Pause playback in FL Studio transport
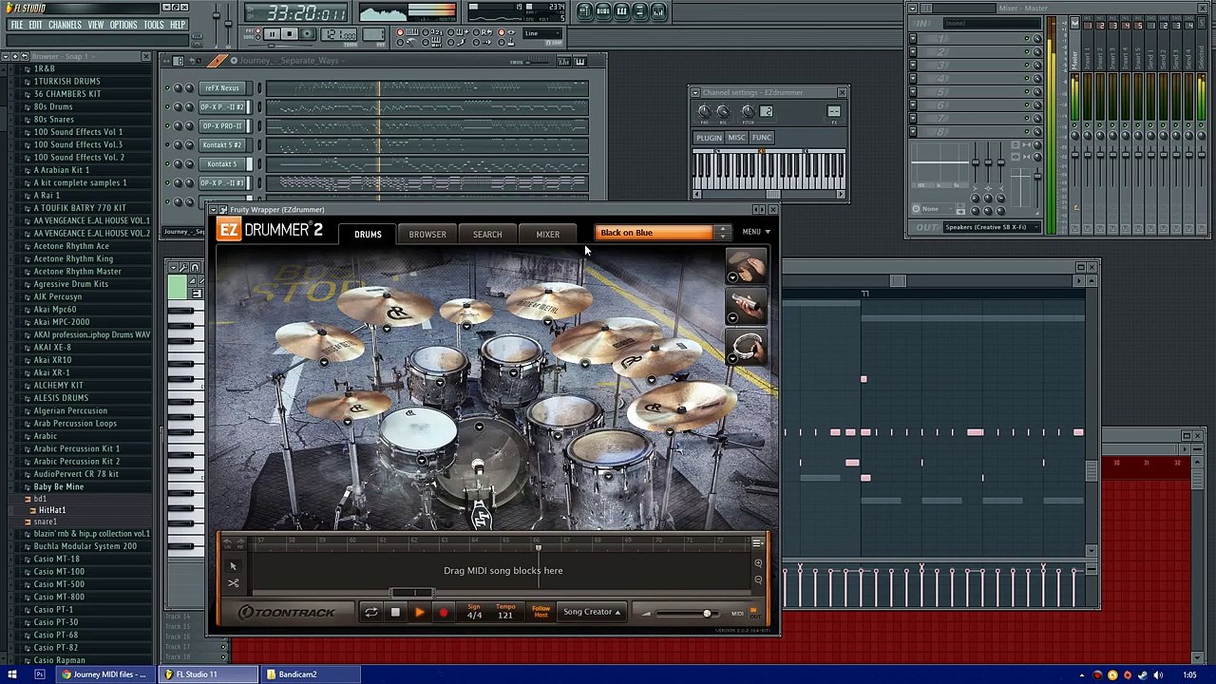The image size is (1216, 684). [272, 34]
